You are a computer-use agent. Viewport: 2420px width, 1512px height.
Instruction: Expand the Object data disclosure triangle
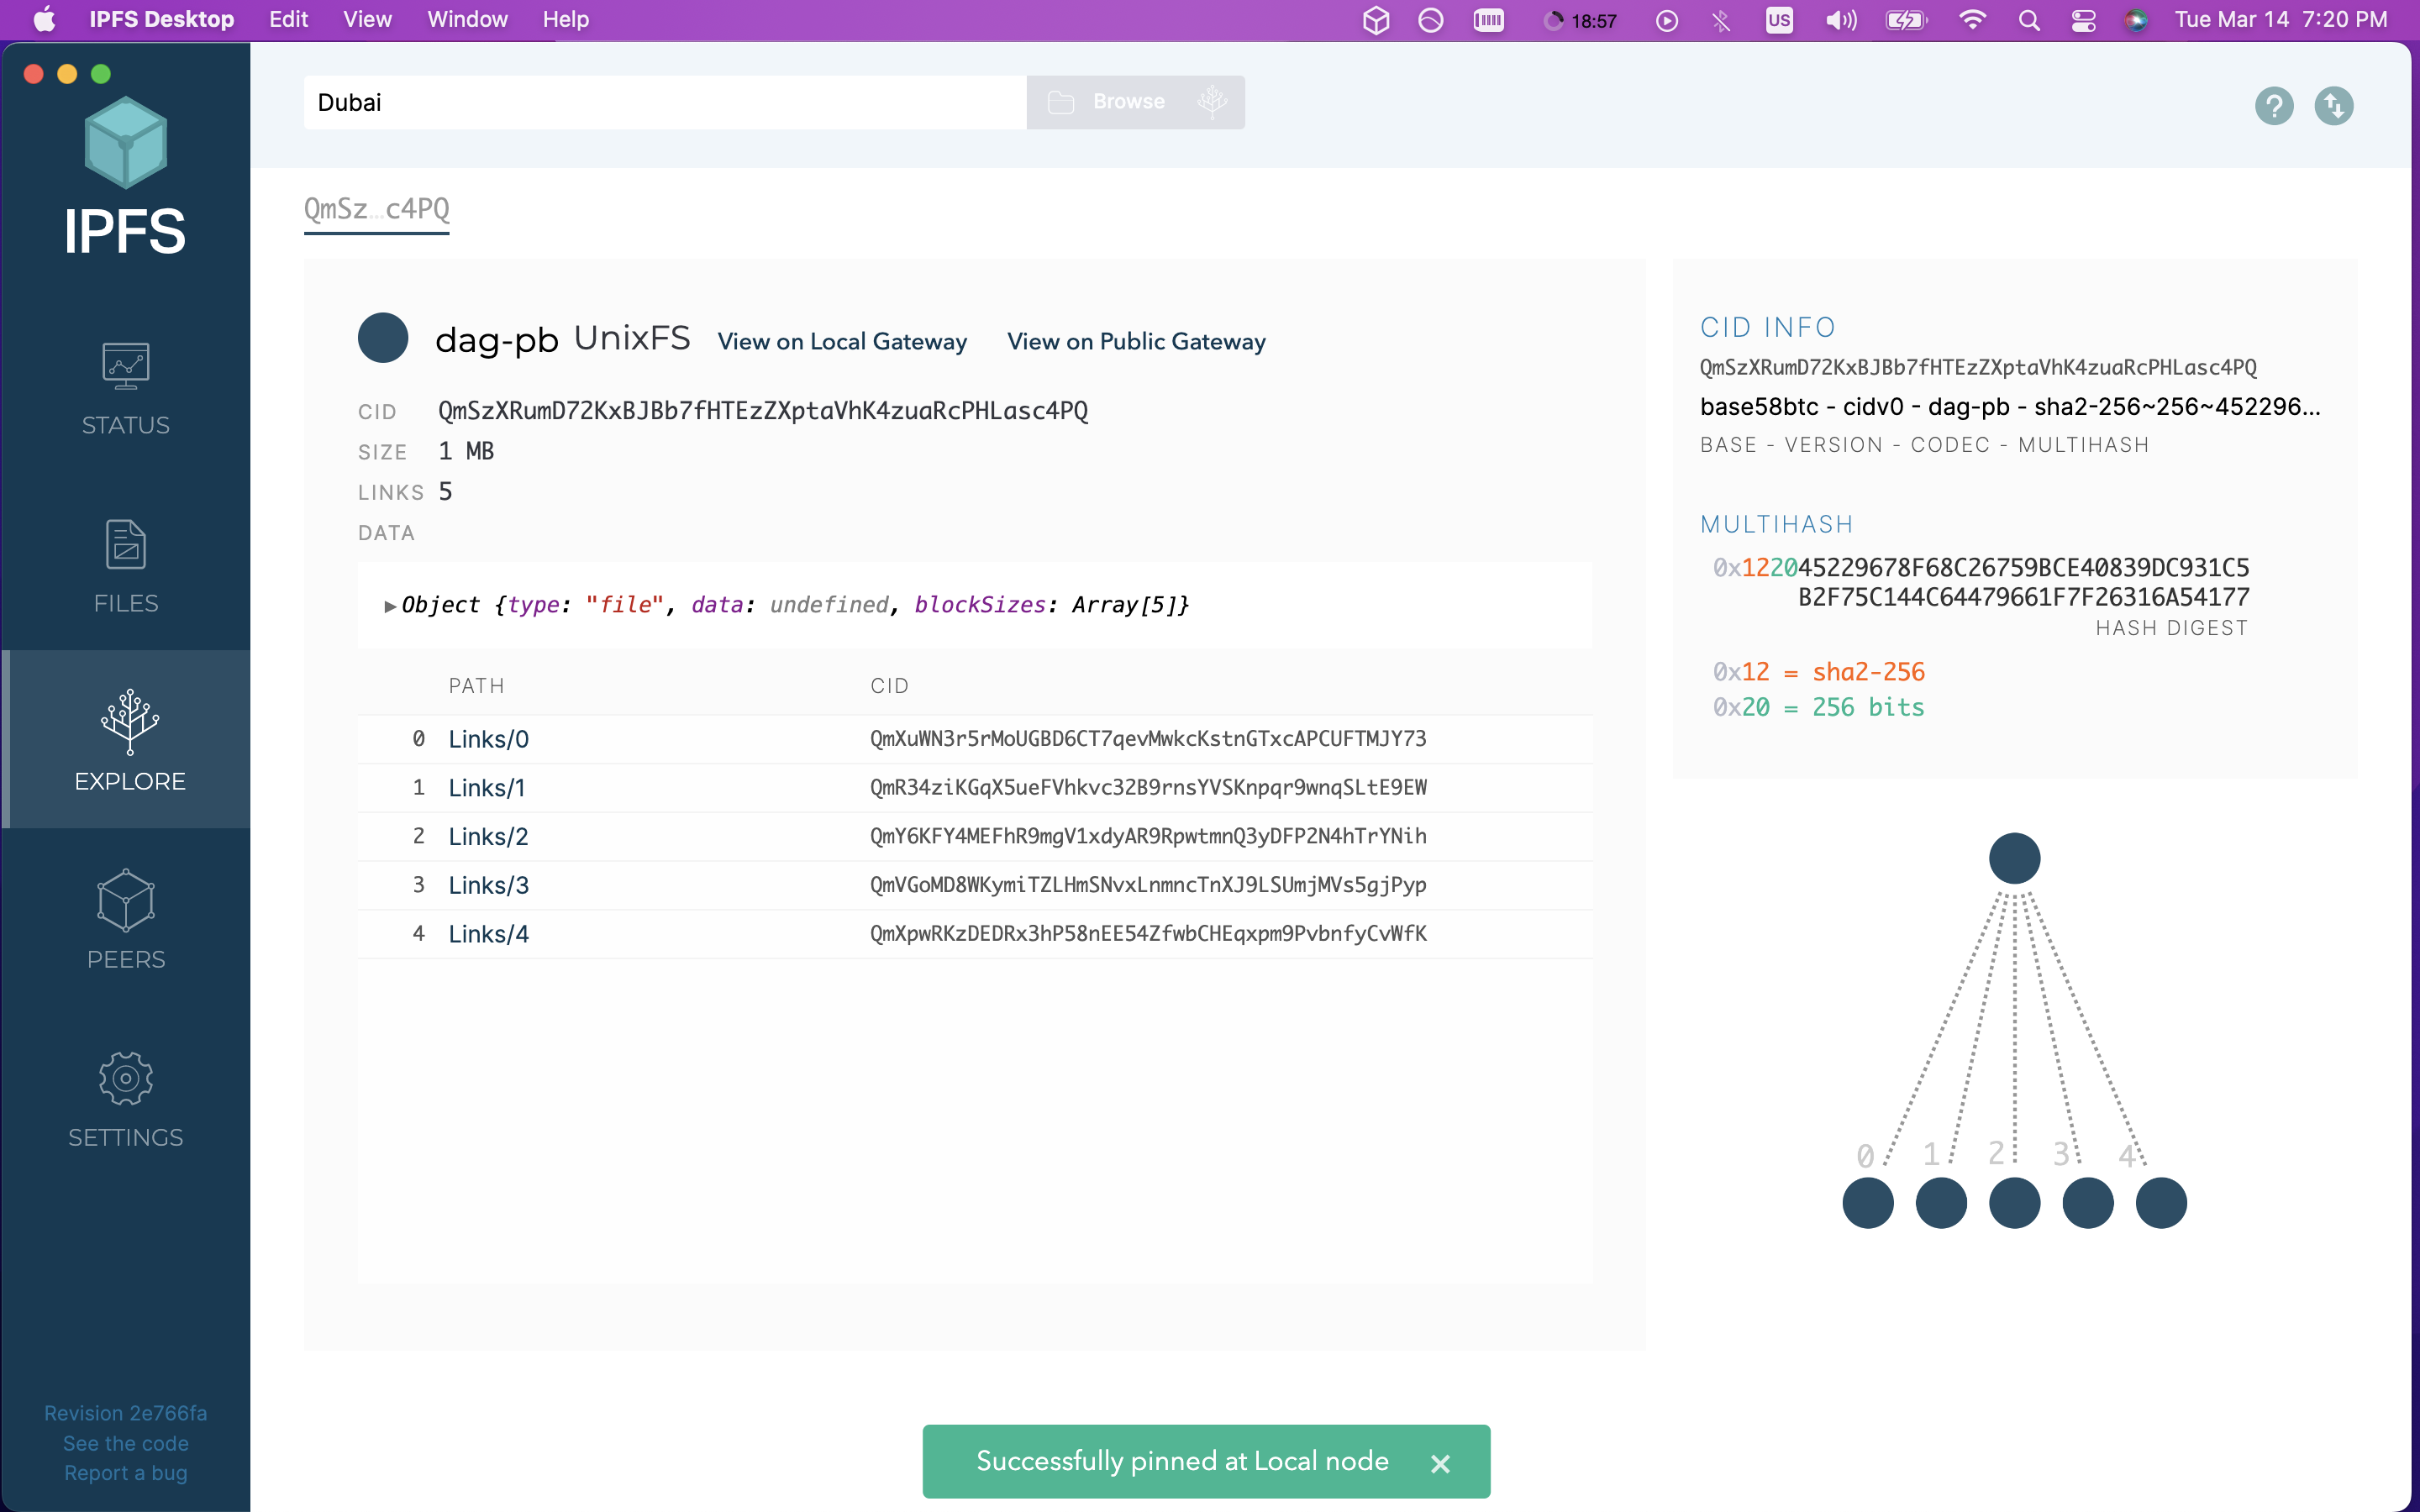[x=390, y=606]
